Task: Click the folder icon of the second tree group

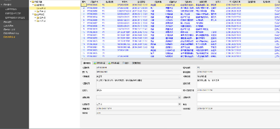Action: click(x=36, y=15)
